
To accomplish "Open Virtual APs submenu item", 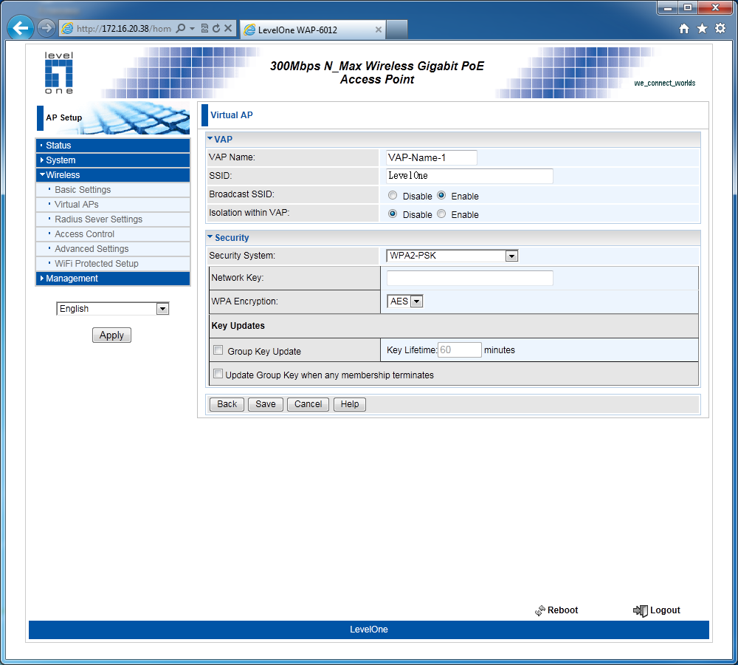I will 113,205.
